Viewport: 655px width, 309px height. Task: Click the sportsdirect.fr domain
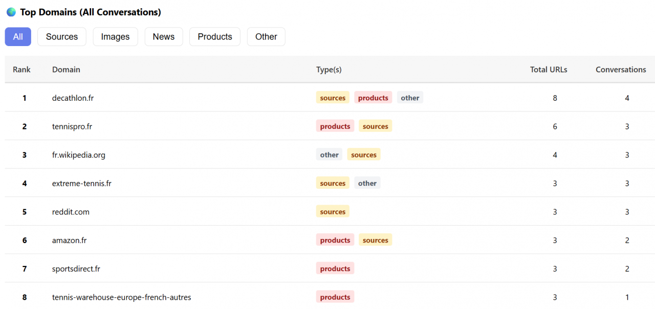click(76, 269)
